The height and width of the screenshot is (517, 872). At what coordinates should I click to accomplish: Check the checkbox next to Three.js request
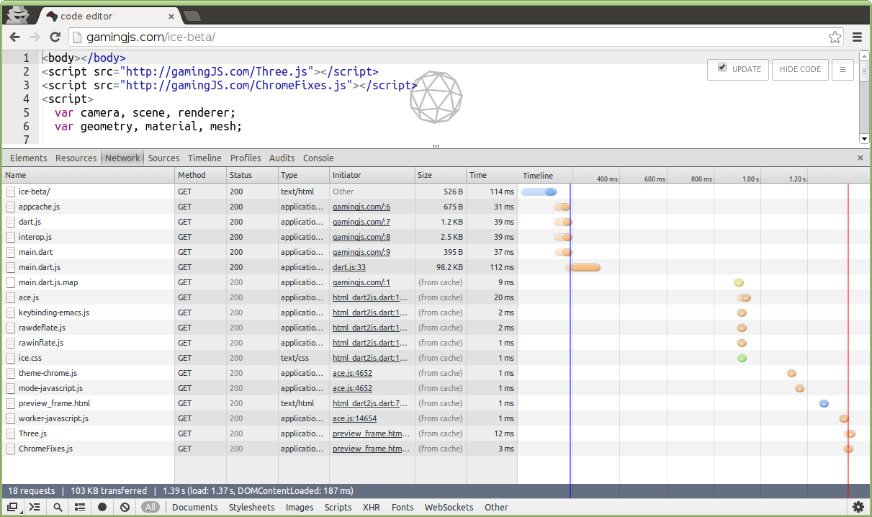9,433
